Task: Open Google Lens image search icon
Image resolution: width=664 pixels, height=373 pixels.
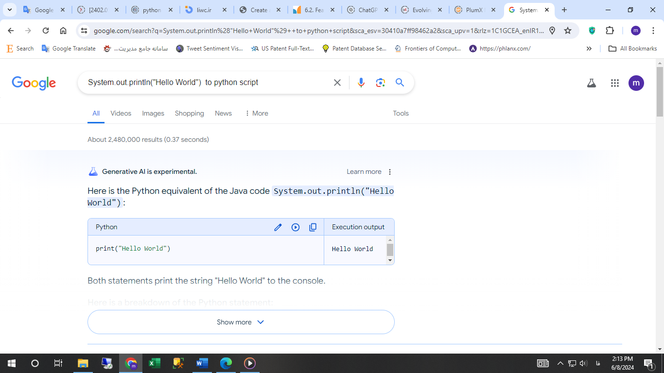Action: 381,83
